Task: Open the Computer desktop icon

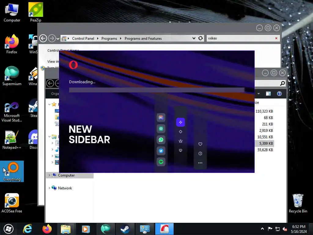Action: (12, 12)
